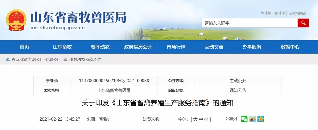318x130 pixels.
Task: Set font size to 大
Action: 195,119
